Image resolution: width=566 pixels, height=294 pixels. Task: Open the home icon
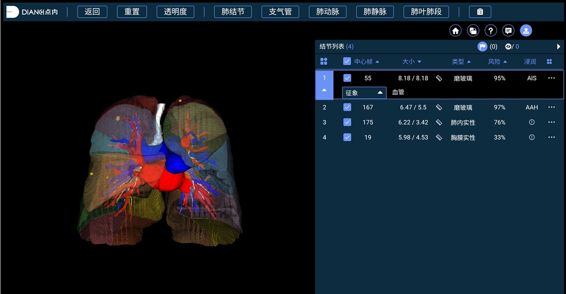(455, 31)
